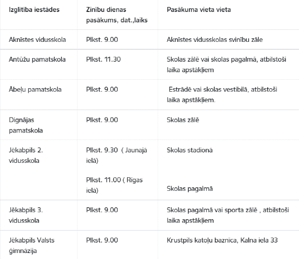Select the Zinību dienas pasākums header
299x259 pixels.
(x=117, y=15)
